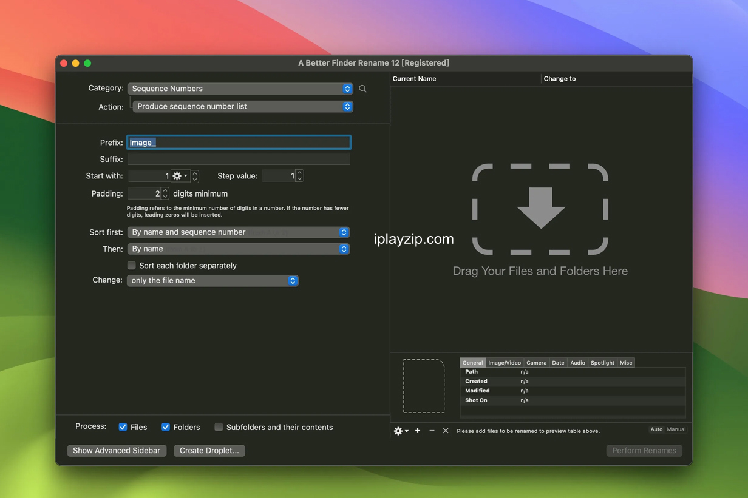Screen dimensions: 748x498
Task: Click Create Droplet... button
Action: [209, 451]
